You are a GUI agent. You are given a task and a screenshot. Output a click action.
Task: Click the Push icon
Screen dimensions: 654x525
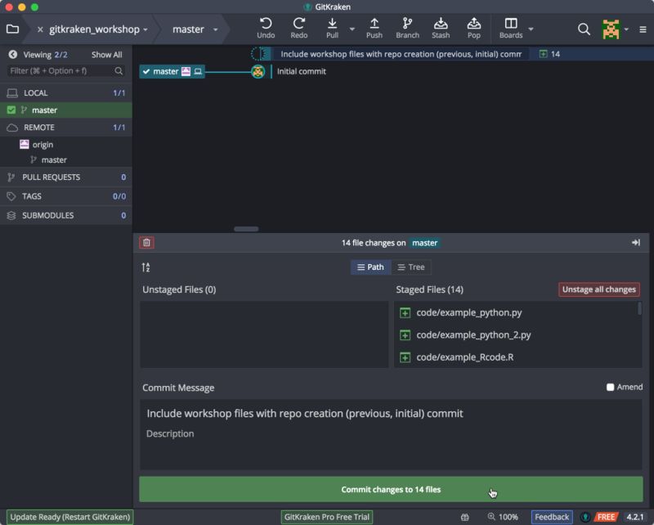pyautogui.click(x=374, y=25)
